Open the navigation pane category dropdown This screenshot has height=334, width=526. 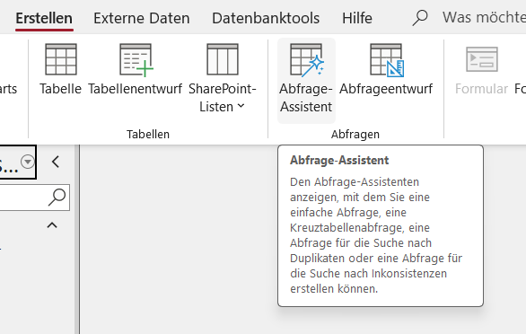28,162
